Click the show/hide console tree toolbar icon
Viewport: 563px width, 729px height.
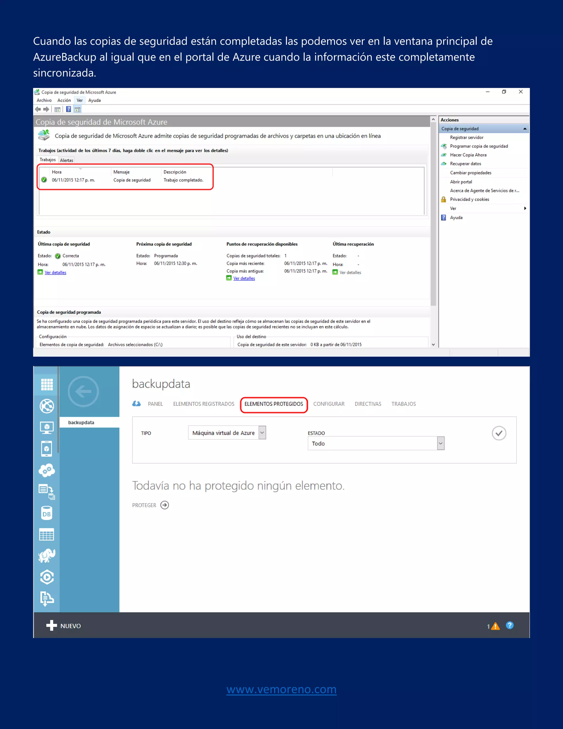(57, 109)
